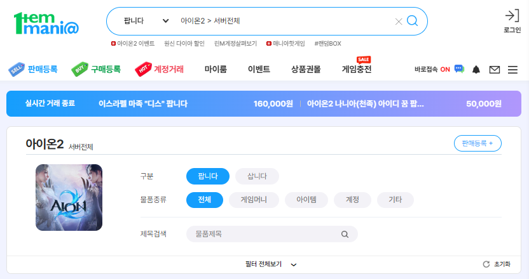The image size is (529, 279).
Task: Select 계정 item type
Action: [352, 200]
